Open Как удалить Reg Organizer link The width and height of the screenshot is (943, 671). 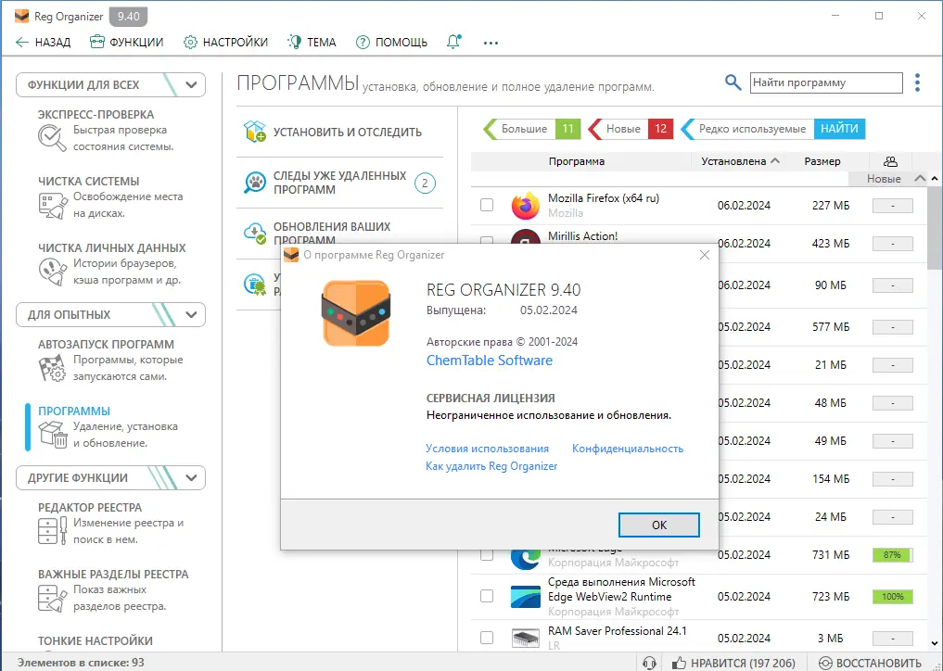coord(491,466)
